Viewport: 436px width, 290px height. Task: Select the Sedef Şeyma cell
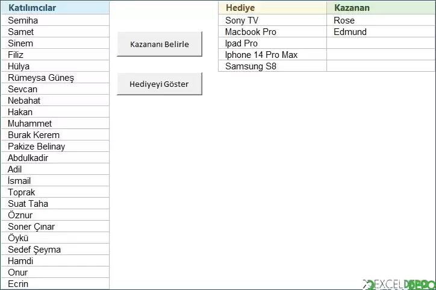coord(55,249)
